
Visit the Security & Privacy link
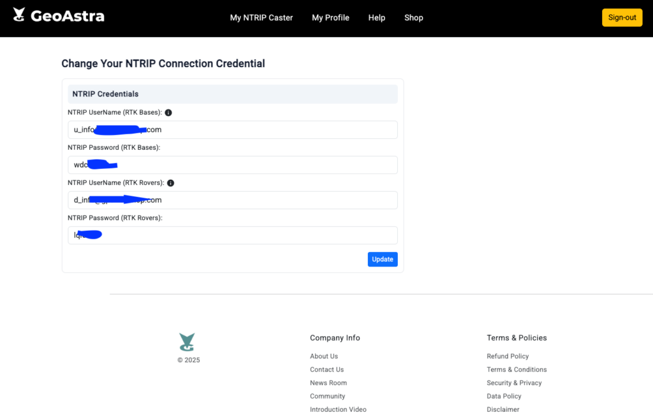514,383
